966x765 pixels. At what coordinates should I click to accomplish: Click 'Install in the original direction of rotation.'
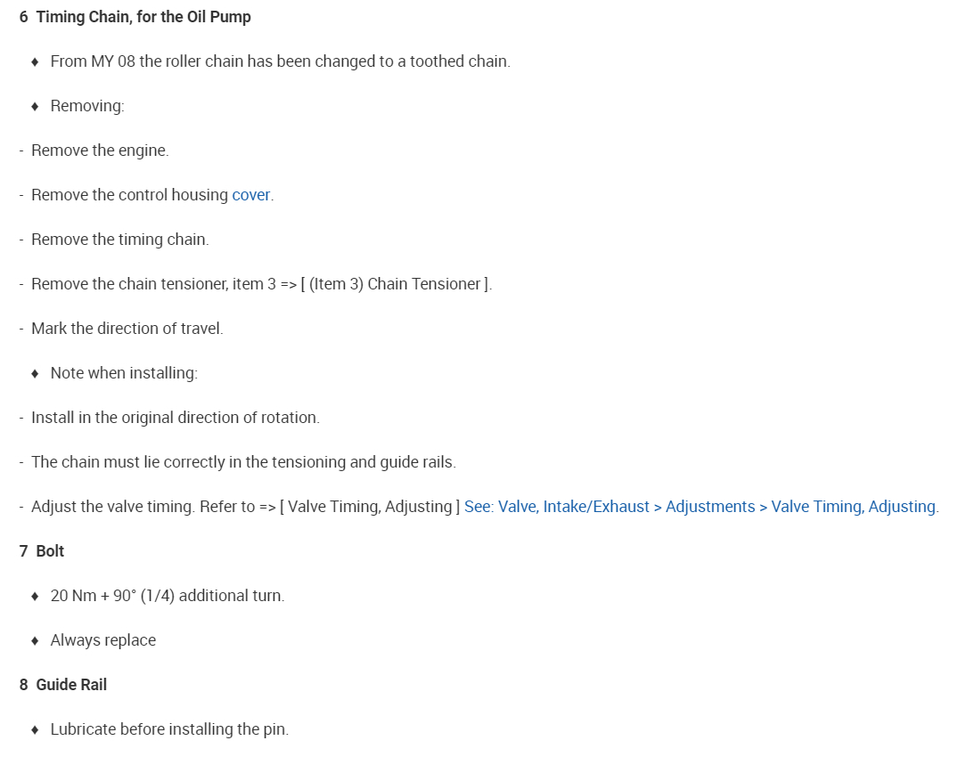pyautogui.click(x=175, y=418)
